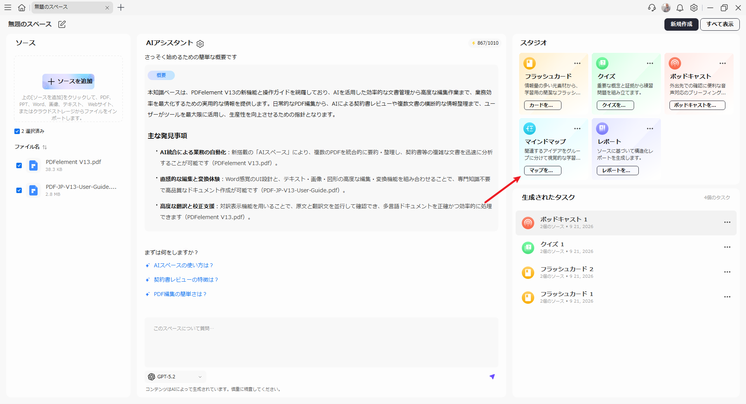This screenshot has width=746, height=404.
Task: Open more options for クイズ 1 task
Action: 727,247
